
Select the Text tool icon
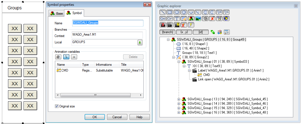click(177, 19)
